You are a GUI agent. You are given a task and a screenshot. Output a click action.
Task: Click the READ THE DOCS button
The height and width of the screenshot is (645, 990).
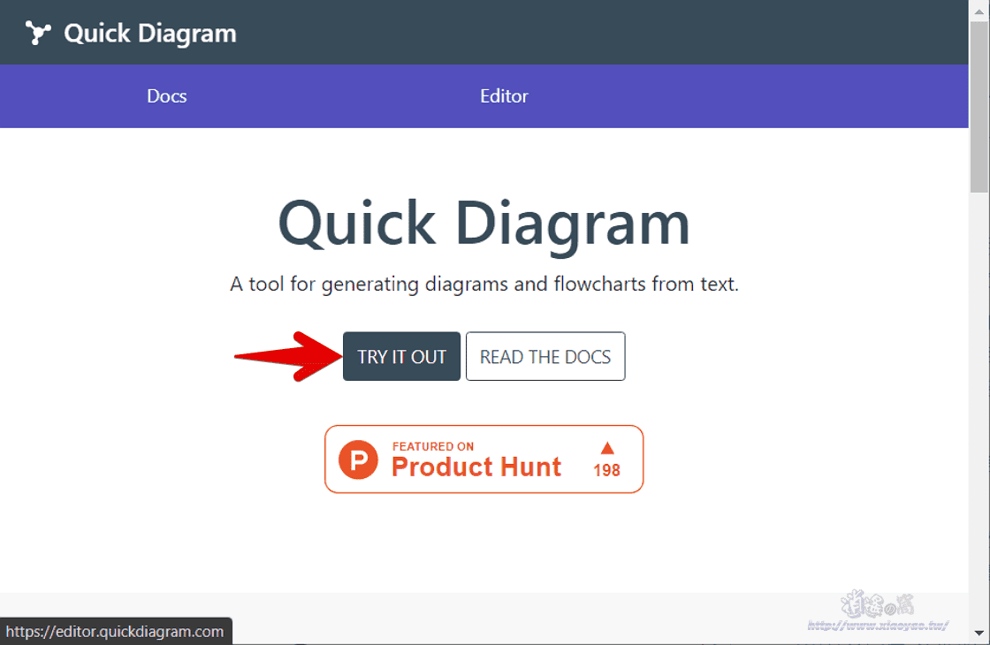(x=545, y=357)
